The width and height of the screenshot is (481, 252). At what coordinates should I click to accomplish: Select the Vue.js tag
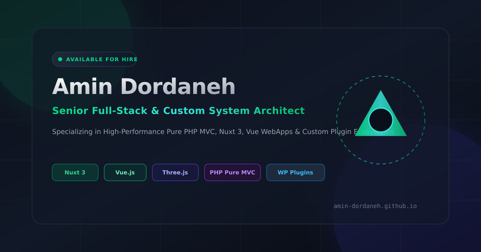point(125,172)
